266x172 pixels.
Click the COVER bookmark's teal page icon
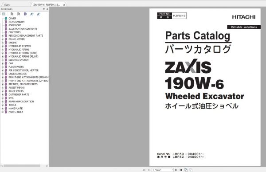[x=6, y=18]
